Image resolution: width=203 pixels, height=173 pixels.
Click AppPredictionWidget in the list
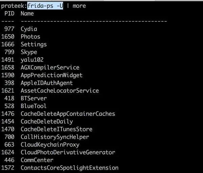click(x=52, y=75)
